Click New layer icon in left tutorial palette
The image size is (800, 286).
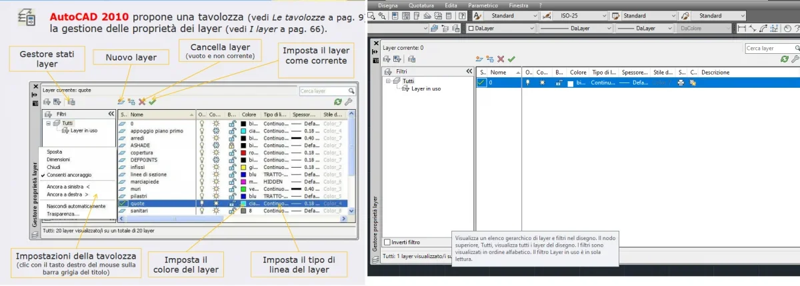pos(121,102)
